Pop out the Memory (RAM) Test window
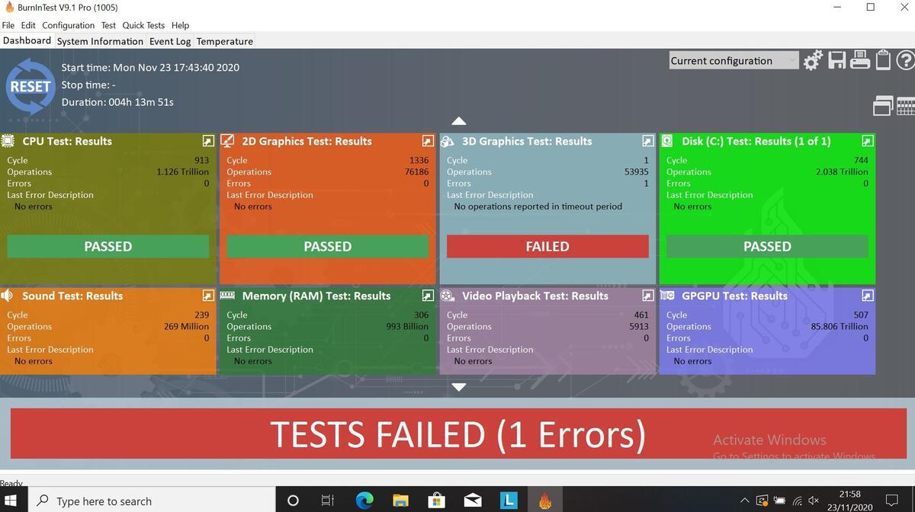915x512 pixels. click(x=428, y=296)
